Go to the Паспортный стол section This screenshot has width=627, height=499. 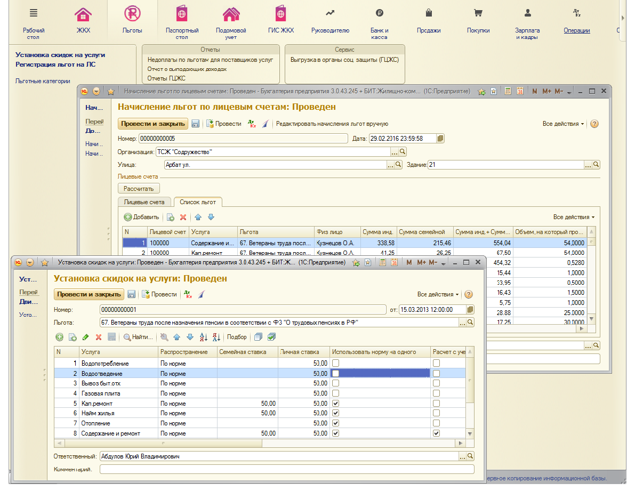[182, 22]
